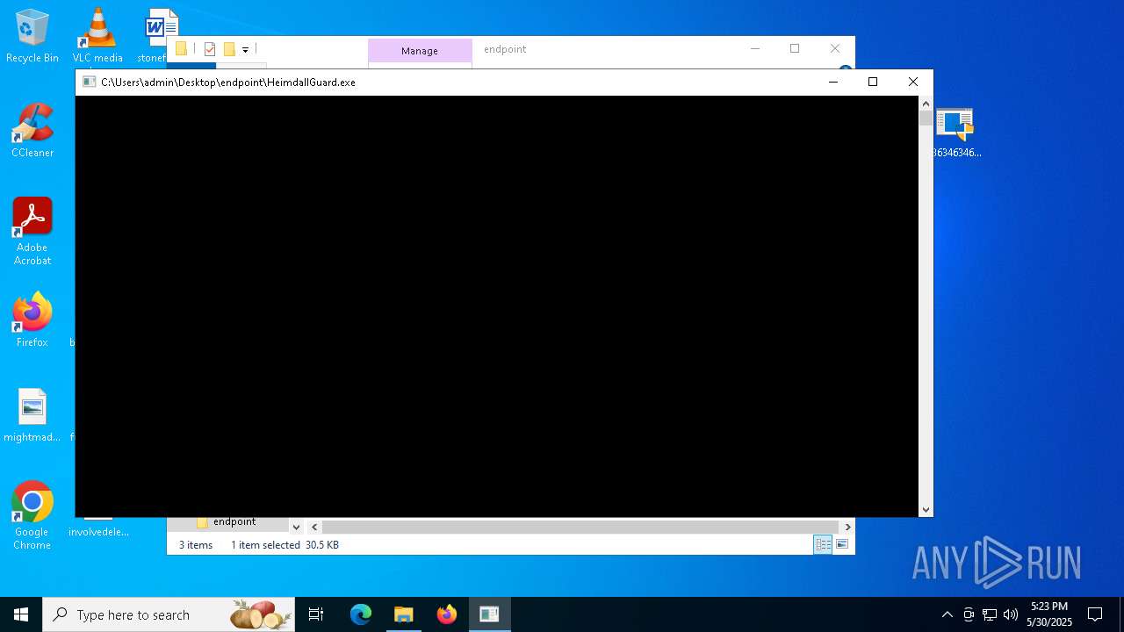
Task: Select the console application taskbar button
Action: point(489,614)
